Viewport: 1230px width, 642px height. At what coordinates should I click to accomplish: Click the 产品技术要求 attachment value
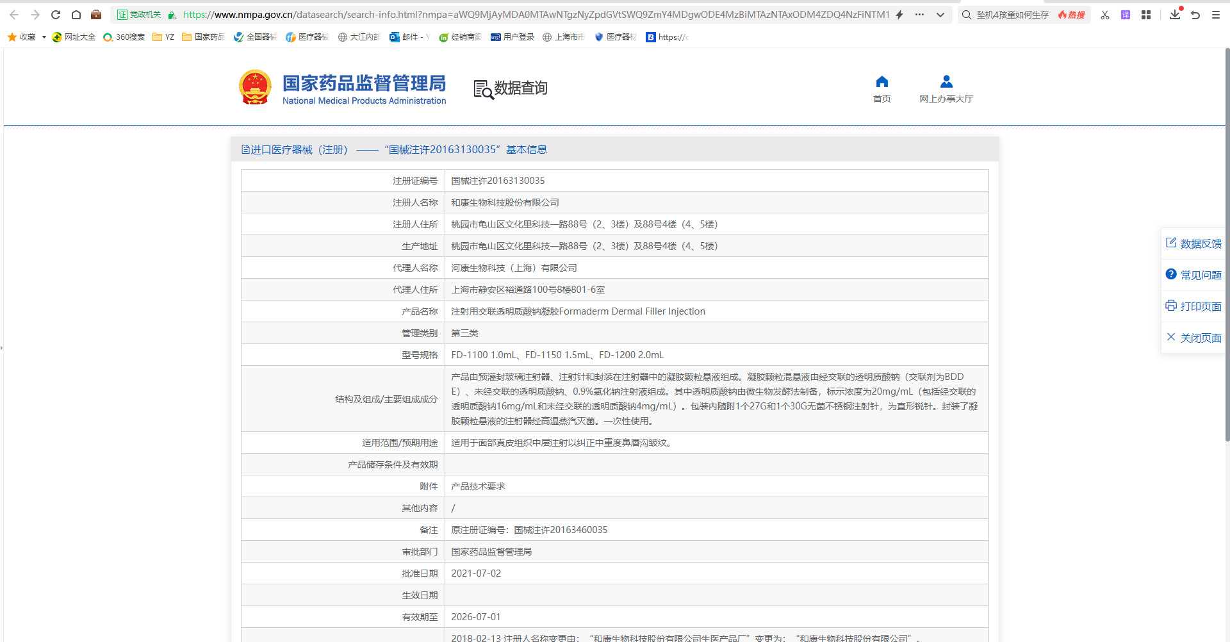pyautogui.click(x=478, y=486)
